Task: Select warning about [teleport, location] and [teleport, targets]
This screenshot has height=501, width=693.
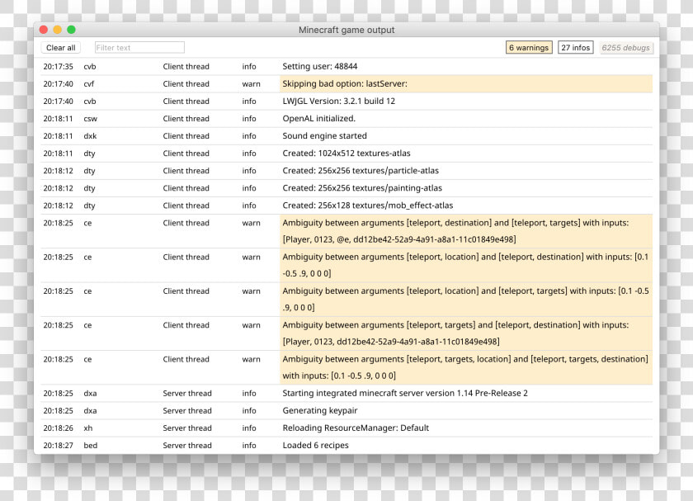Action: click(466, 300)
